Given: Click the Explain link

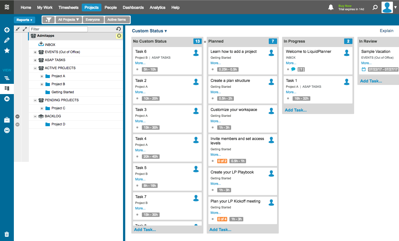Looking at the screenshot, I should tap(387, 31).
